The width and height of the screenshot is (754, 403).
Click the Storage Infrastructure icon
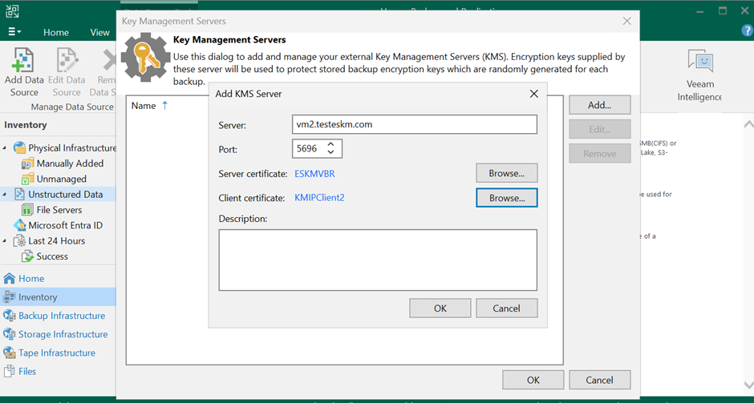[9, 334]
